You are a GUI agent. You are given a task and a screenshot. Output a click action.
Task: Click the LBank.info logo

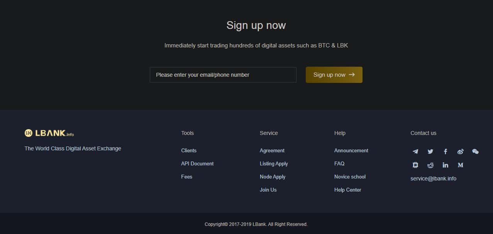point(49,133)
